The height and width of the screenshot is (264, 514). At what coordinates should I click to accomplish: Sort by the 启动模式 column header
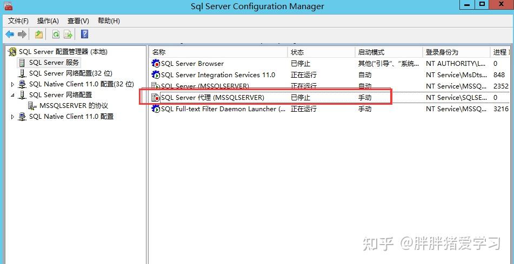pyautogui.click(x=389, y=52)
